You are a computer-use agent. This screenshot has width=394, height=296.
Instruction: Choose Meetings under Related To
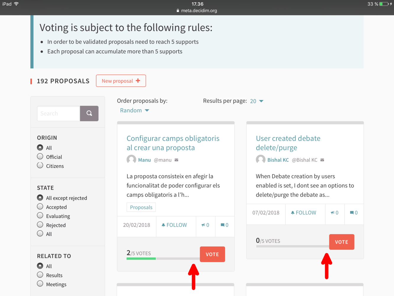tap(40, 284)
